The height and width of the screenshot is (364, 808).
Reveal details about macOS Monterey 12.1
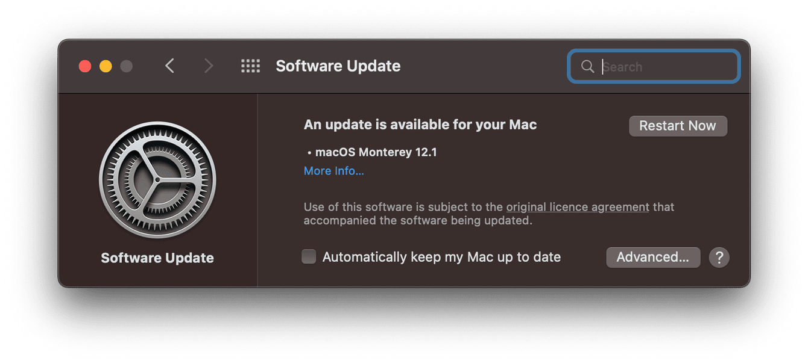click(x=333, y=171)
